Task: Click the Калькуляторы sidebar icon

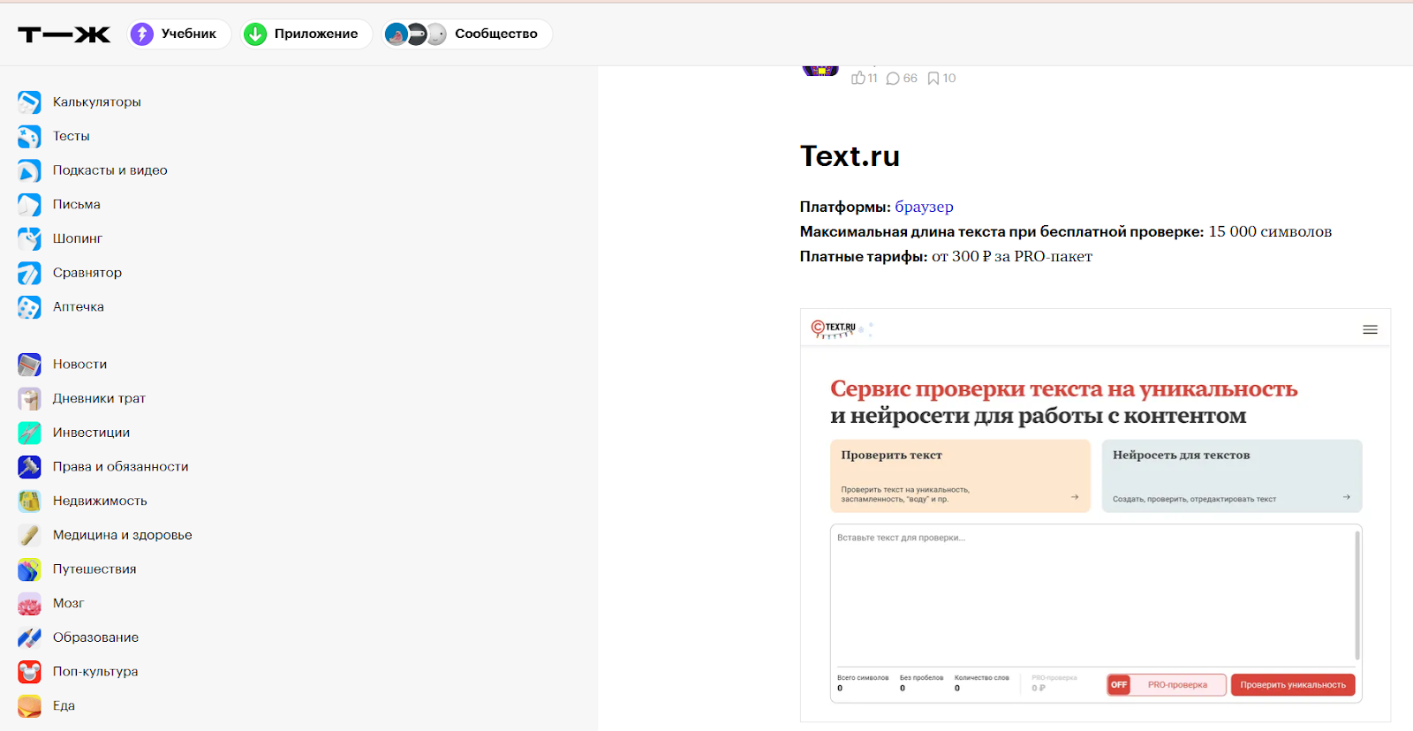Action: (29, 102)
